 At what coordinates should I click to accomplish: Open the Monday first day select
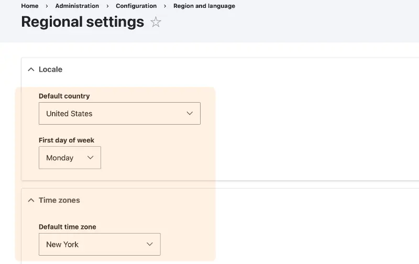pyautogui.click(x=70, y=158)
